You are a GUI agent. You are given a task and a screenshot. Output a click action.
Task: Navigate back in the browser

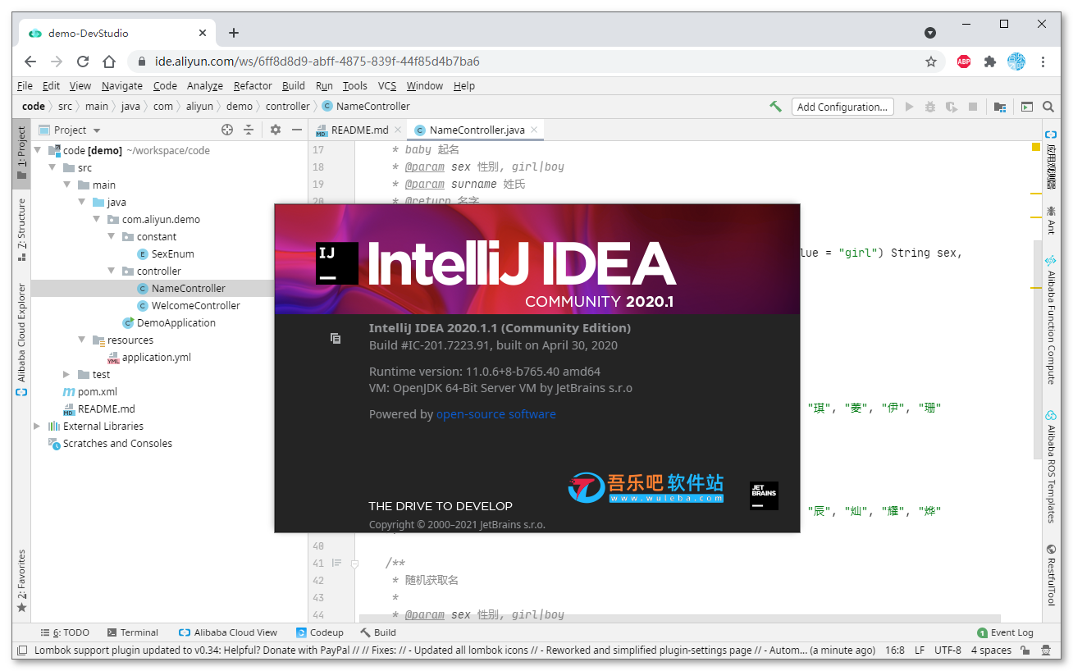click(x=30, y=62)
